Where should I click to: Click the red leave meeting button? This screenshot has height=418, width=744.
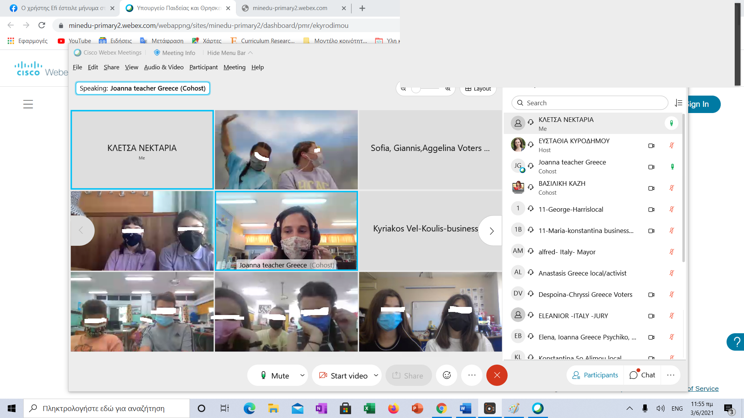point(497,375)
